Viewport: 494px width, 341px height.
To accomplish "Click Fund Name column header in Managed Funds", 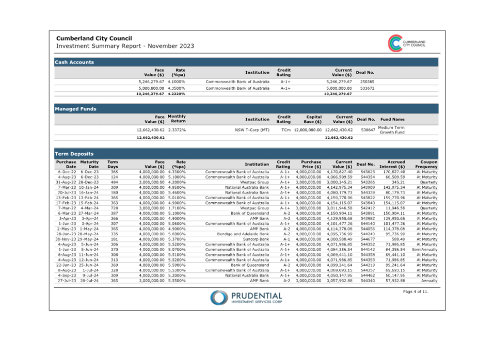I will click(392, 119).
